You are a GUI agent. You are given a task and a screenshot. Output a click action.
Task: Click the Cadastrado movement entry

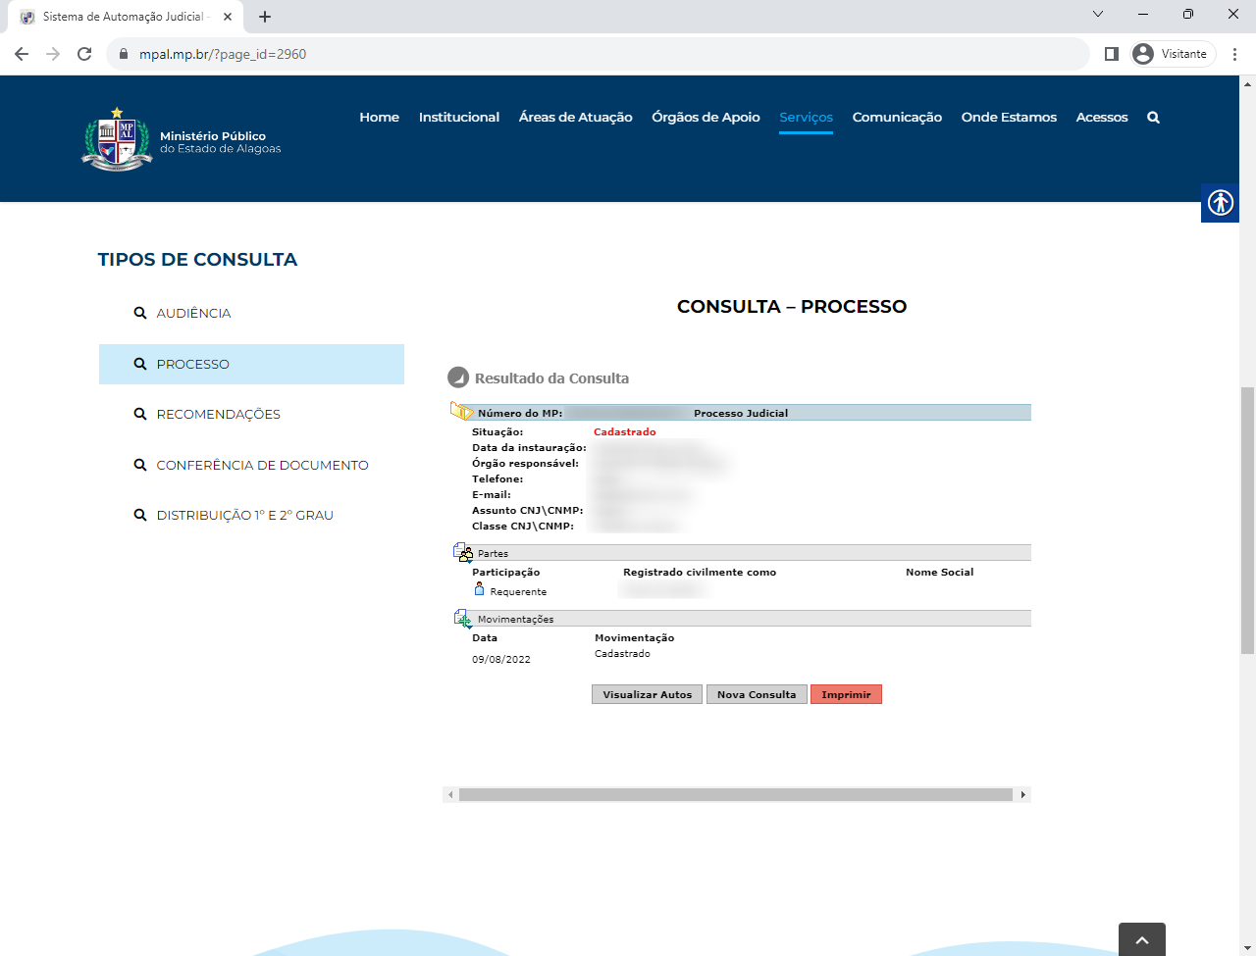tap(622, 653)
